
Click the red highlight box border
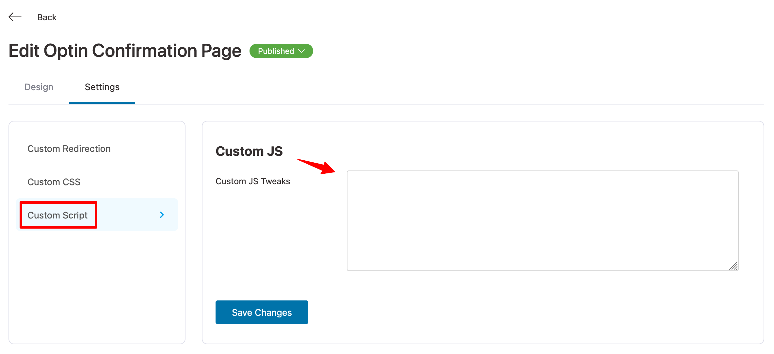coord(58,202)
